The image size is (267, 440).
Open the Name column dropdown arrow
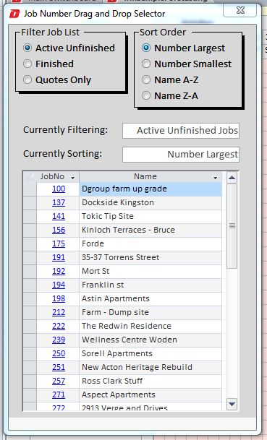pyautogui.click(x=216, y=178)
